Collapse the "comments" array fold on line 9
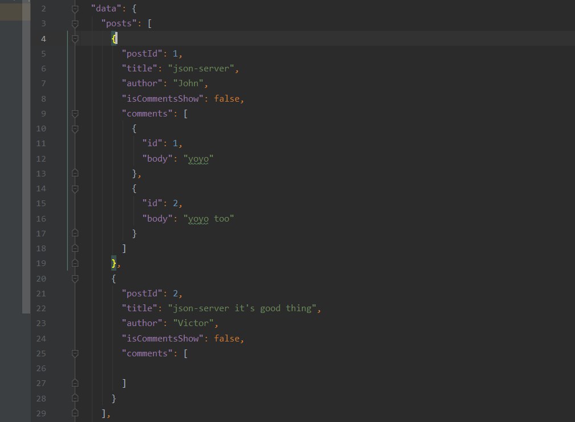The image size is (575, 422). pyautogui.click(x=75, y=114)
